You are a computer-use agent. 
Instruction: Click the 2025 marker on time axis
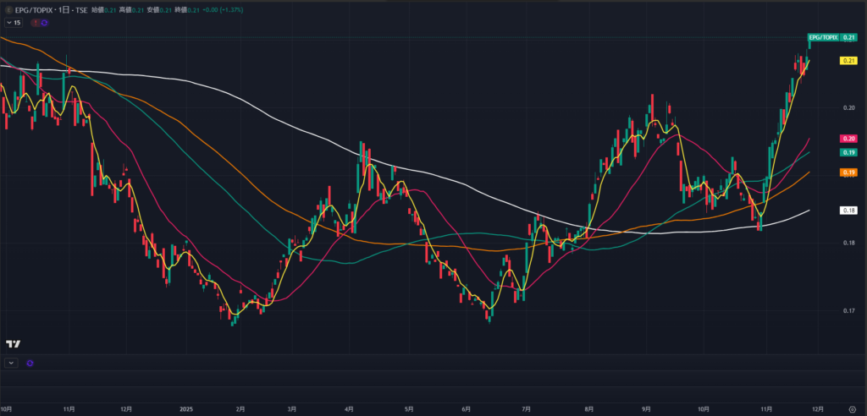187,408
